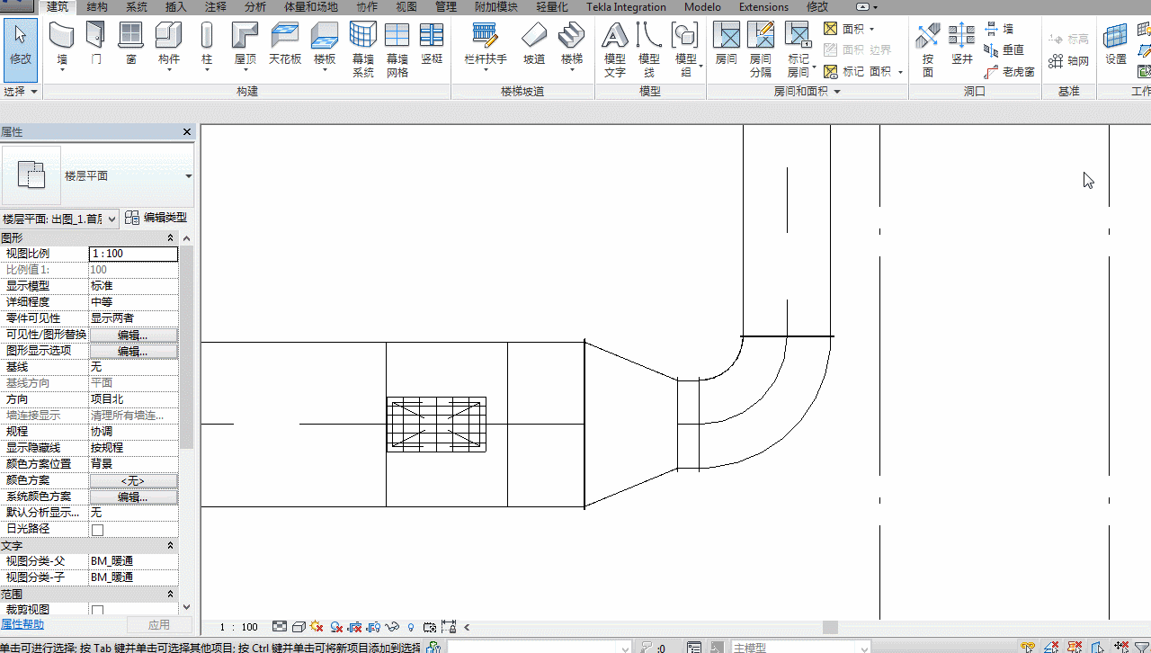The image size is (1151, 653).
Task: Select the 竖井 shaft opening tool
Action: coord(962,45)
